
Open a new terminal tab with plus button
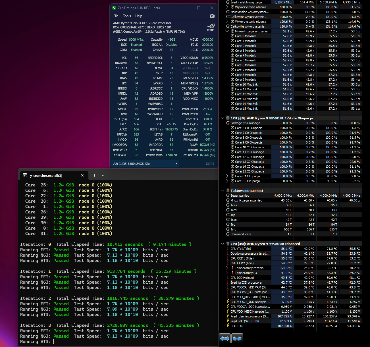pos(94,175)
